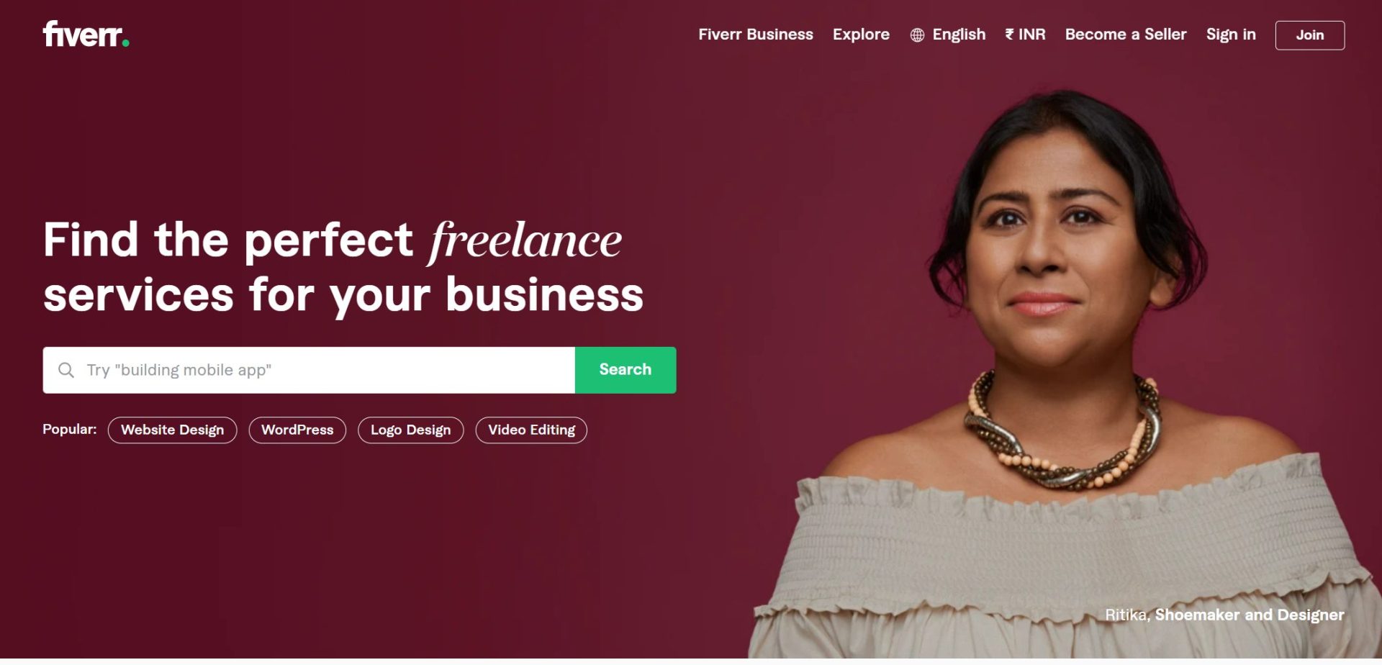The height and width of the screenshot is (665, 1382).
Task: Click the magnifier icon in search box
Action: [66, 370]
